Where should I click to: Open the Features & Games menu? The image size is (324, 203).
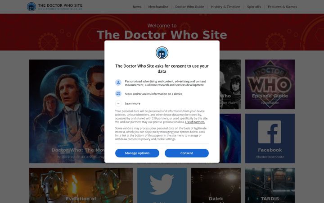click(x=282, y=7)
